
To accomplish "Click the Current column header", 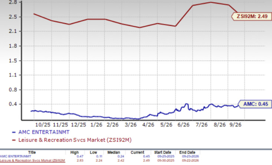I will [138, 152].
